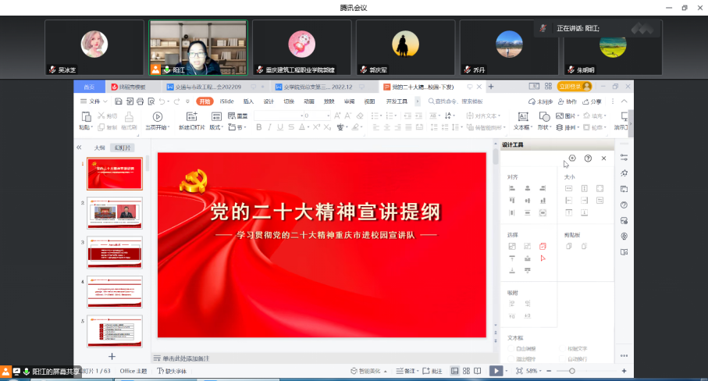The image size is (708, 381).
Task: Click the 分享 share button
Action: point(595,101)
